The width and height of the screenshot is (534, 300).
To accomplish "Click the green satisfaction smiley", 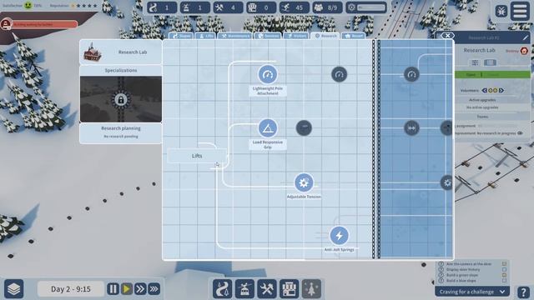I will point(28,5).
